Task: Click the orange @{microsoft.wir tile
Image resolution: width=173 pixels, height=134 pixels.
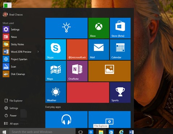Action: [77, 49]
